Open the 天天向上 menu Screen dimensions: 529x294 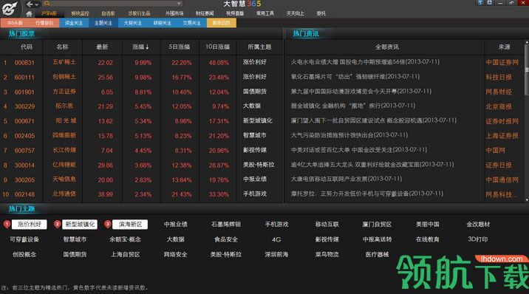coord(296,13)
